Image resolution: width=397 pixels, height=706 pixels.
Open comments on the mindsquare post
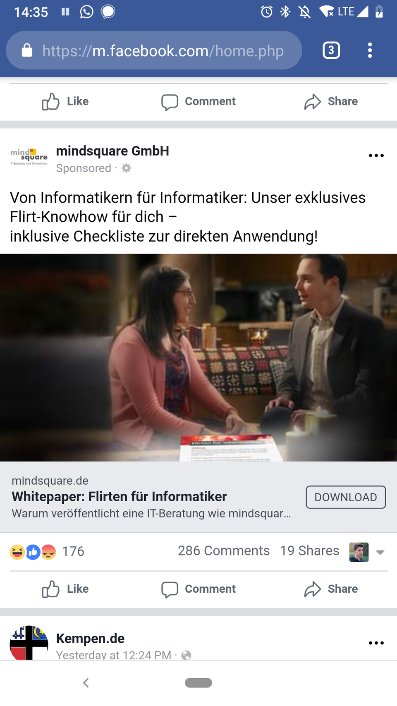point(198,589)
